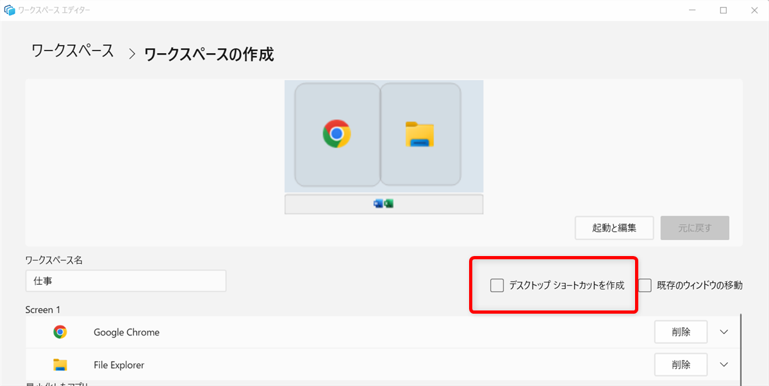Enable デスクトップ ショートカットを作成
This screenshot has width=769, height=386.
coord(497,285)
